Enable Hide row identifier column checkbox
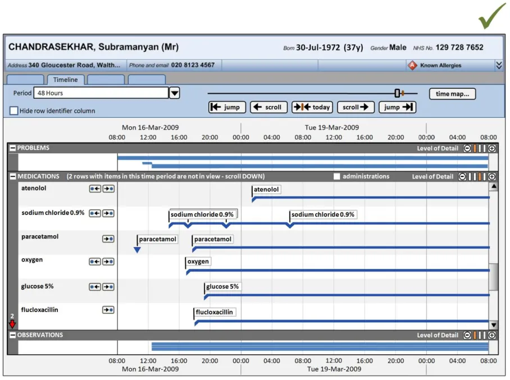 (x=14, y=111)
